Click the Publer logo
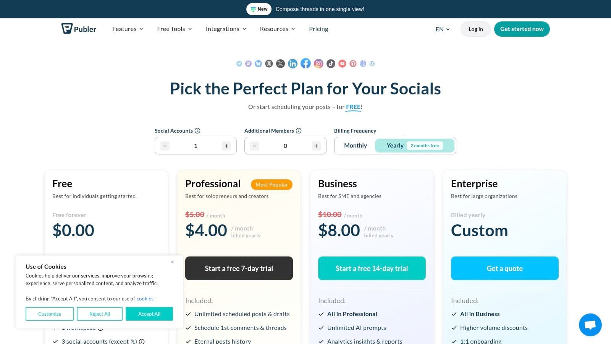The height and width of the screenshot is (344, 611). [79, 29]
